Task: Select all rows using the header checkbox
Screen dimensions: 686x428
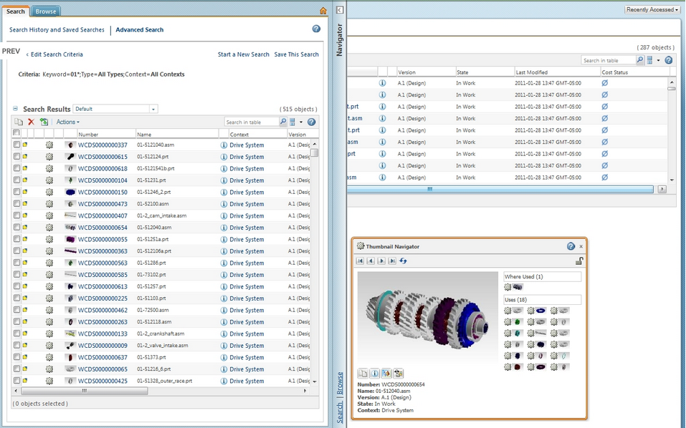Action: click(x=17, y=134)
